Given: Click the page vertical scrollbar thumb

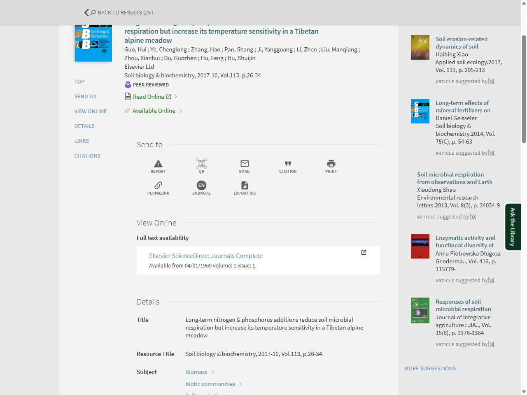Looking at the screenshot, I should [524, 88].
